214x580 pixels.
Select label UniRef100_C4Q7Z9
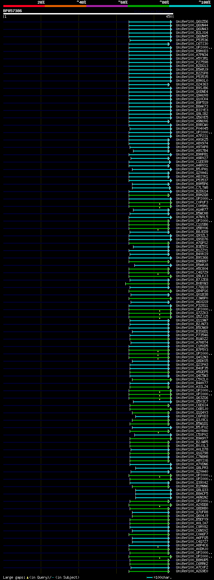tap(192, 273)
